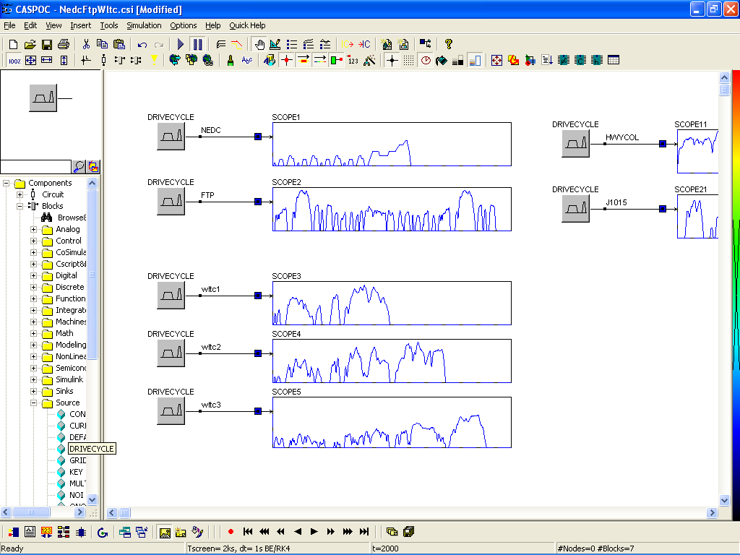
Task: Open the File menu
Action: [x=9, y=25]
